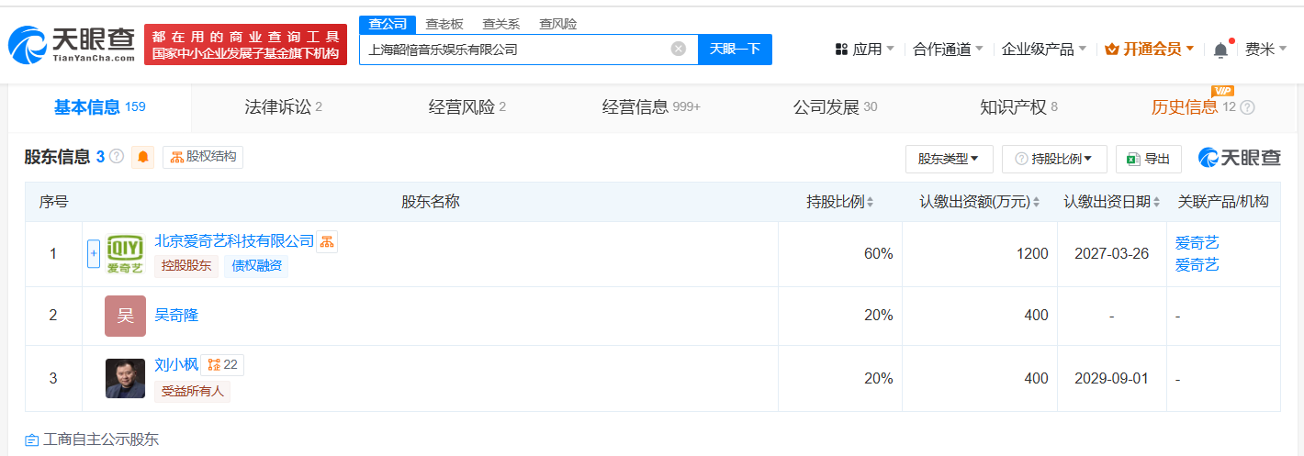The width and height of the screenshot is (1304, 456).
Task: Open 北京爱奇艺科技有限公司 link
Action: pyautogui.click(x=234, y=241)
